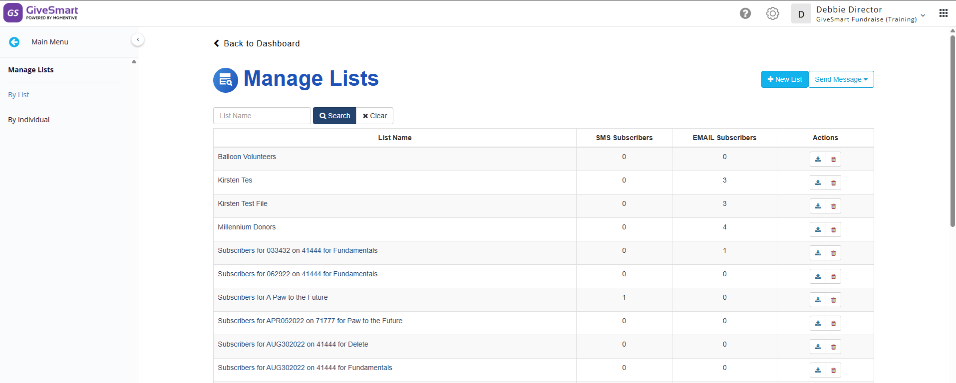Screen dimensions: 956x383
Task: Download the Balloon Volunteers list
Action: [818, 159]
